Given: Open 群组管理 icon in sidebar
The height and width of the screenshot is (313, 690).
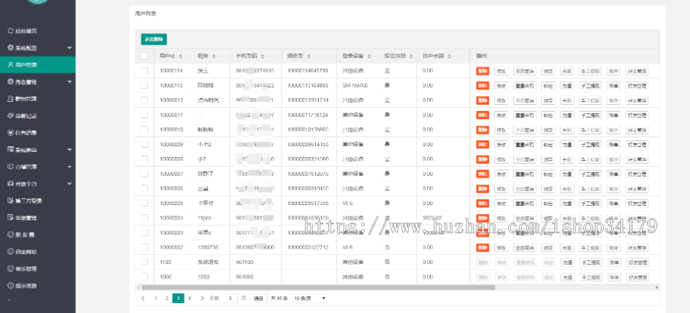Looking at the screenshot, I should [x=11, y=99].
